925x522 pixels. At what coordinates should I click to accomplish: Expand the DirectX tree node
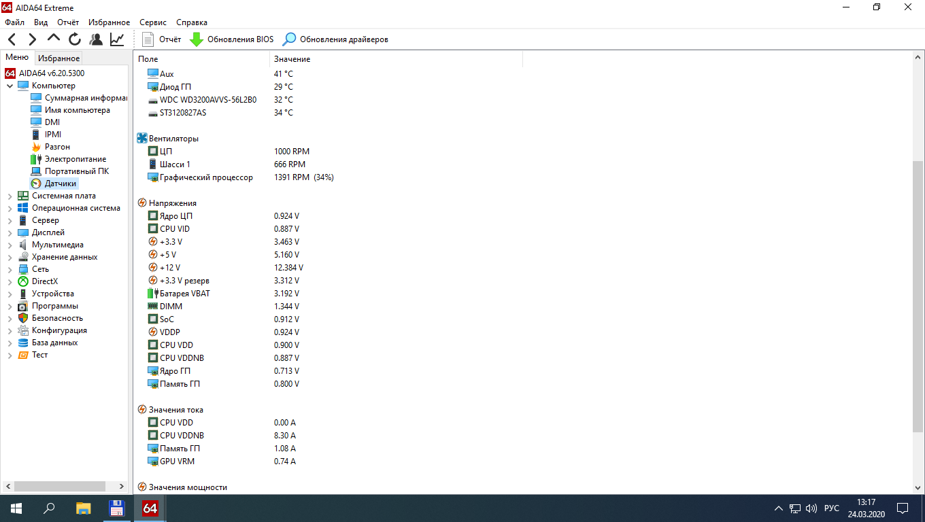[10, 281]
